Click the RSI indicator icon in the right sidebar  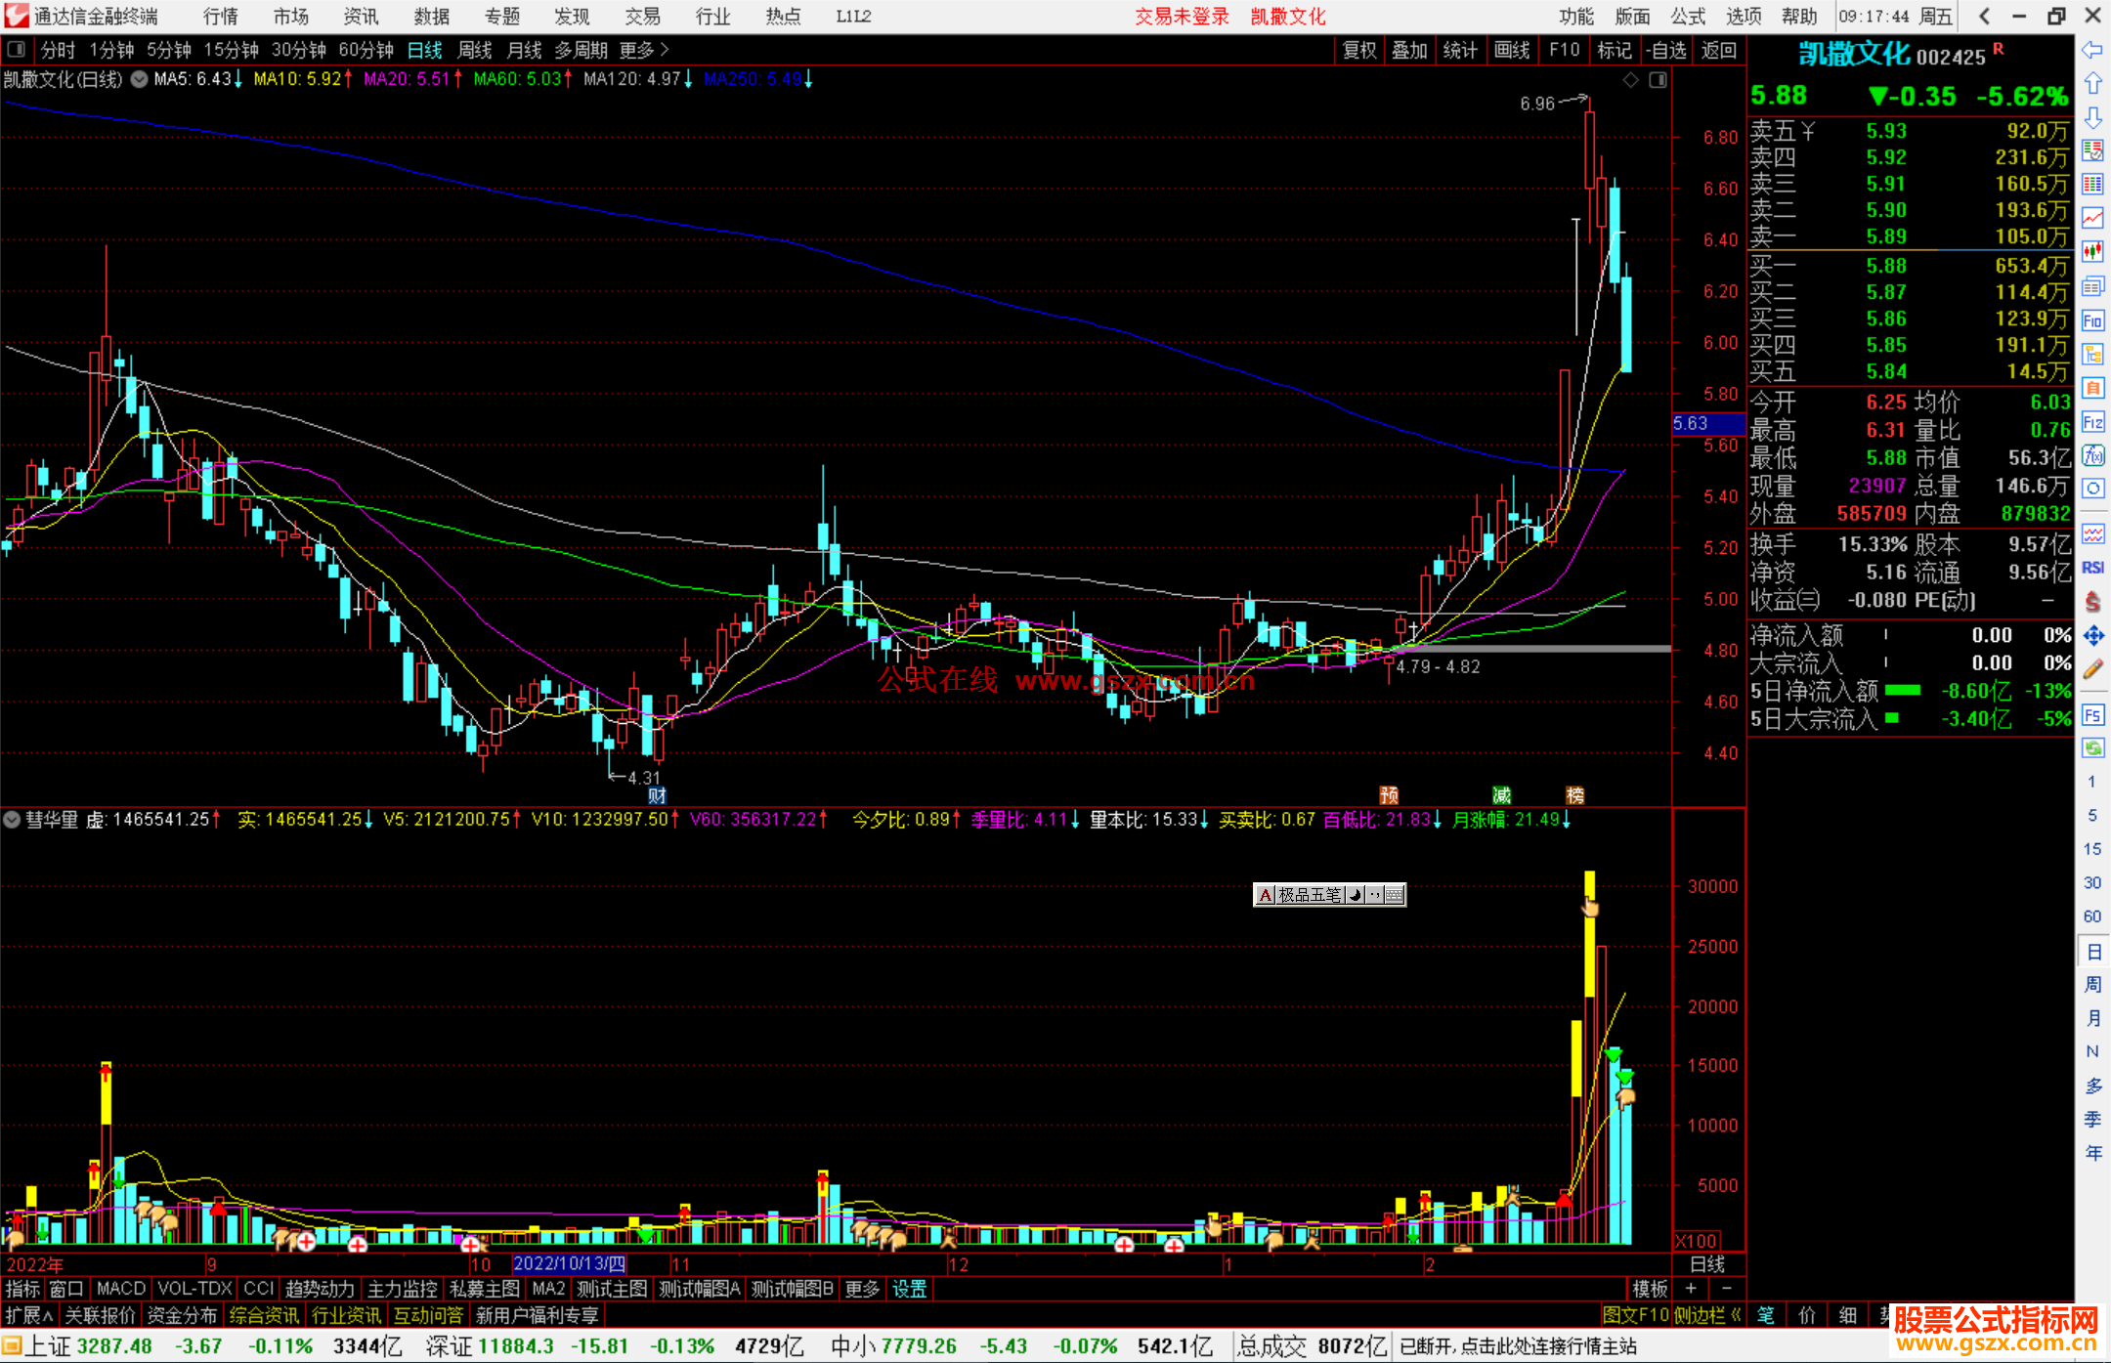[x=2092, y=568]
